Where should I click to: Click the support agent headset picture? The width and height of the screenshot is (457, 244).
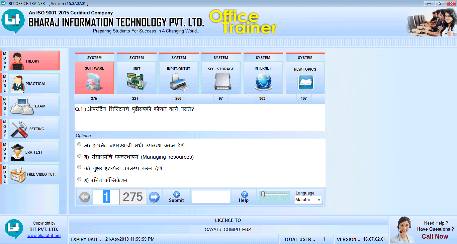pyautogui.click(x=403, y=230)
